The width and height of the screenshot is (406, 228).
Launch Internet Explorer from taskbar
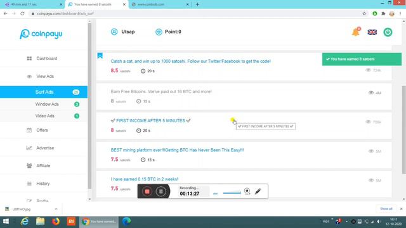point(25,222)
